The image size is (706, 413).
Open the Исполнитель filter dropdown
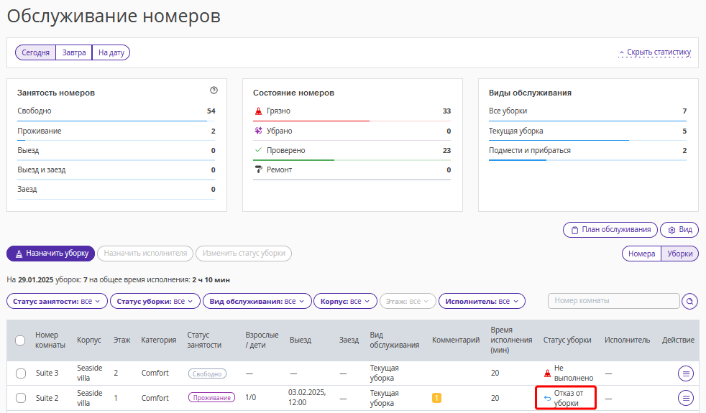click(482, 301)
